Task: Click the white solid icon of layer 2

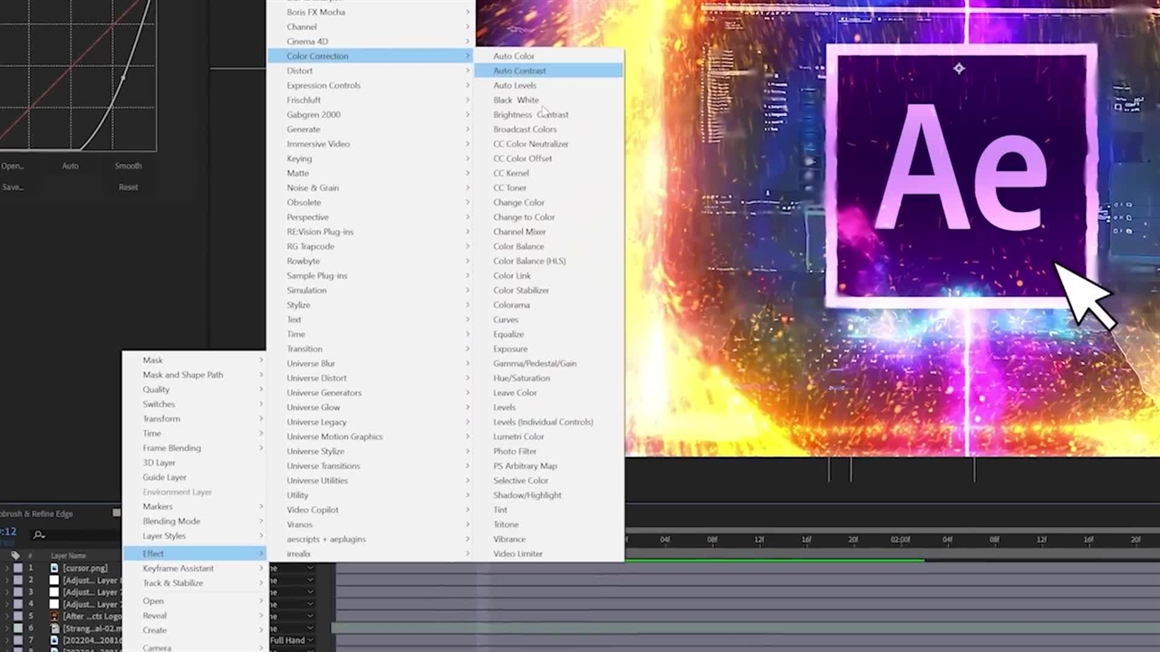Action: 54,580
